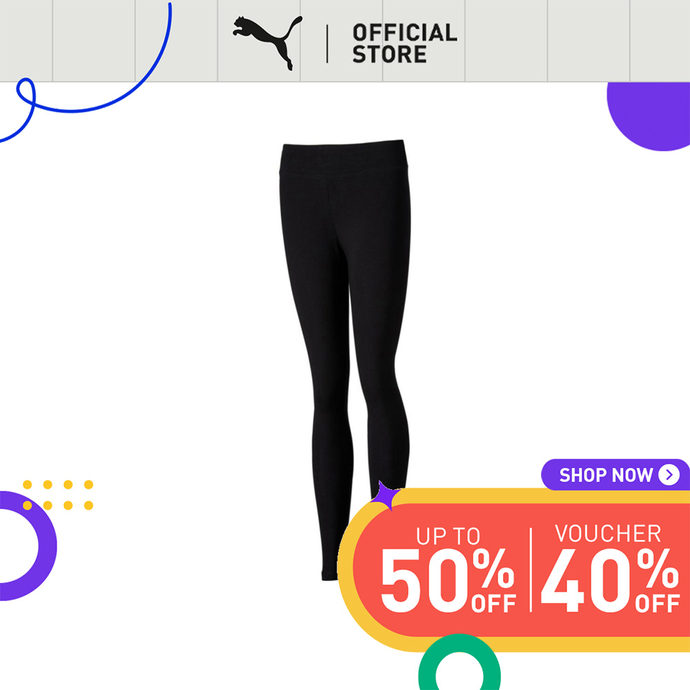Click the divider line beside Puma logo
The height and width of the screenshot is (690, 690).
coord(327,43)
